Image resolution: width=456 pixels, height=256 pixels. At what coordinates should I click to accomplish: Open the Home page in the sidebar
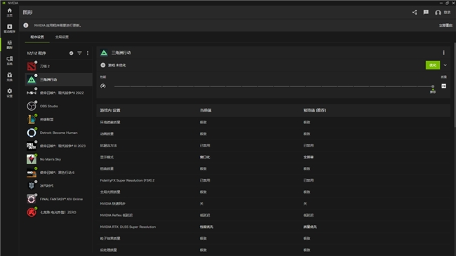(x=10, y=12)
